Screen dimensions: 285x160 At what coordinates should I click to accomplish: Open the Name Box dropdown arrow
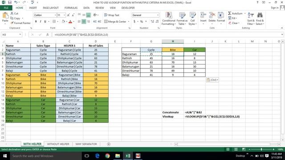click(20, 35)
